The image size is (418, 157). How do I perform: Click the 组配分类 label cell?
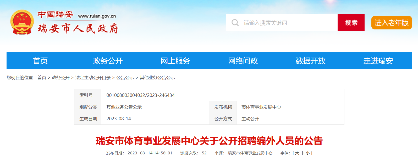click(x=88, y=107)
